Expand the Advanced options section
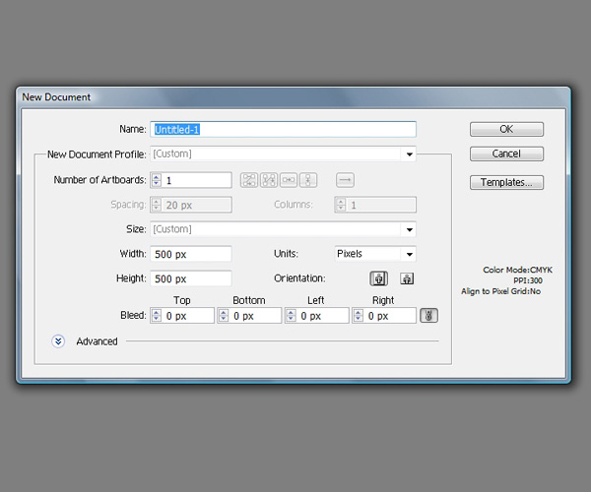The image size is (591, 492). point(58,341)
